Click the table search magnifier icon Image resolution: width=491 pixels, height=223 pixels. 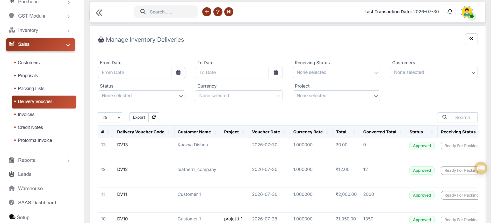445,117
